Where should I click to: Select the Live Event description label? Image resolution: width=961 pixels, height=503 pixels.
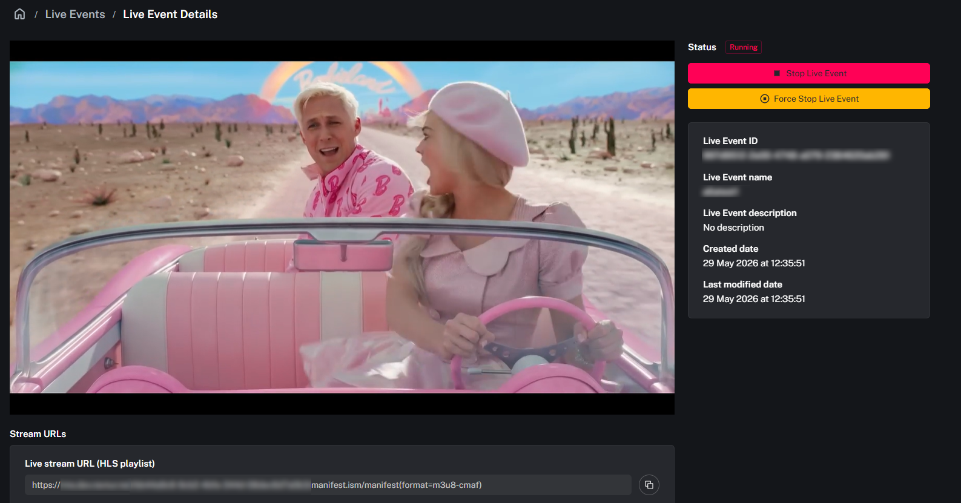click(x=750, y=213)
